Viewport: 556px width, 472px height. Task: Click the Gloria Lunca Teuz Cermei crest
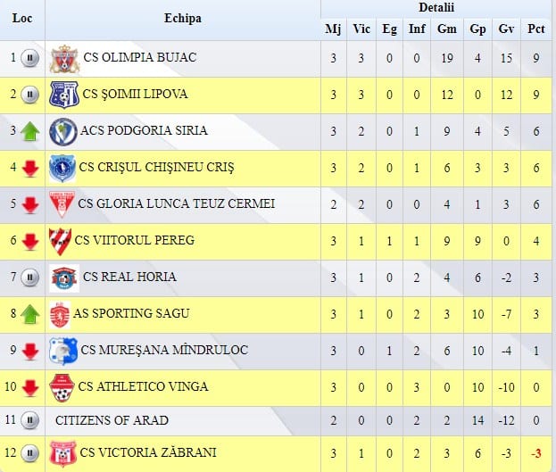(x=62, y=204)
